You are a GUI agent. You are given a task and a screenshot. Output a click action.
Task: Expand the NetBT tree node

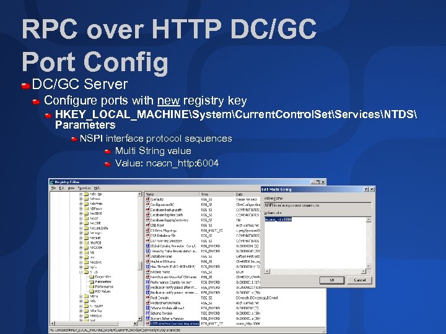pyautogui.click(x=81, y=218)
